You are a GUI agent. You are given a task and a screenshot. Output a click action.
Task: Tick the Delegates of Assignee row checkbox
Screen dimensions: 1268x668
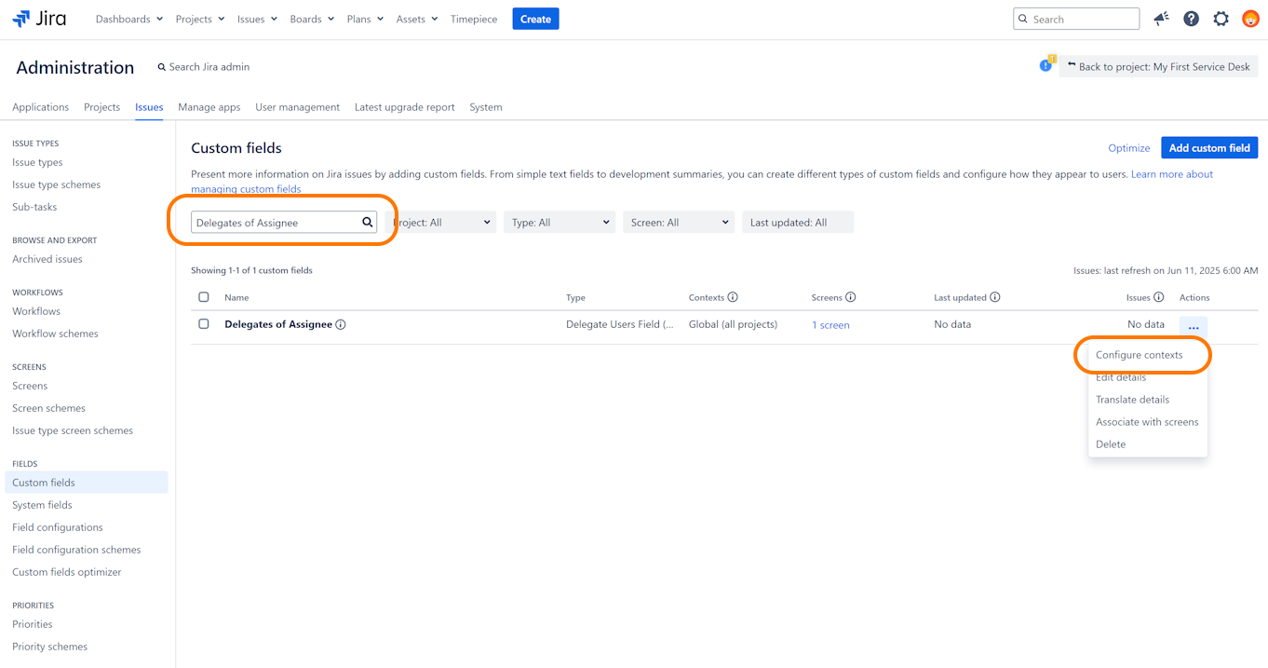[204, 324]
